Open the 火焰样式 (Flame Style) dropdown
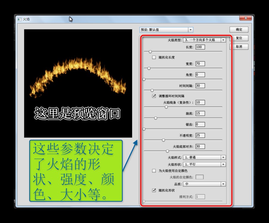 pyautogui.click(x=223, y=157)
